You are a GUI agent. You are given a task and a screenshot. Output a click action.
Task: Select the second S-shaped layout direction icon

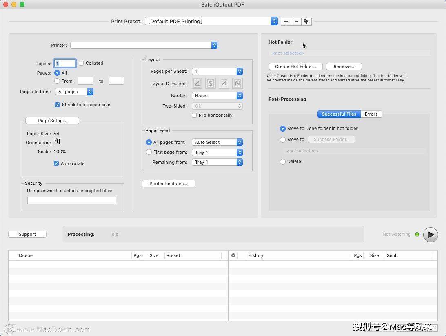211,83
